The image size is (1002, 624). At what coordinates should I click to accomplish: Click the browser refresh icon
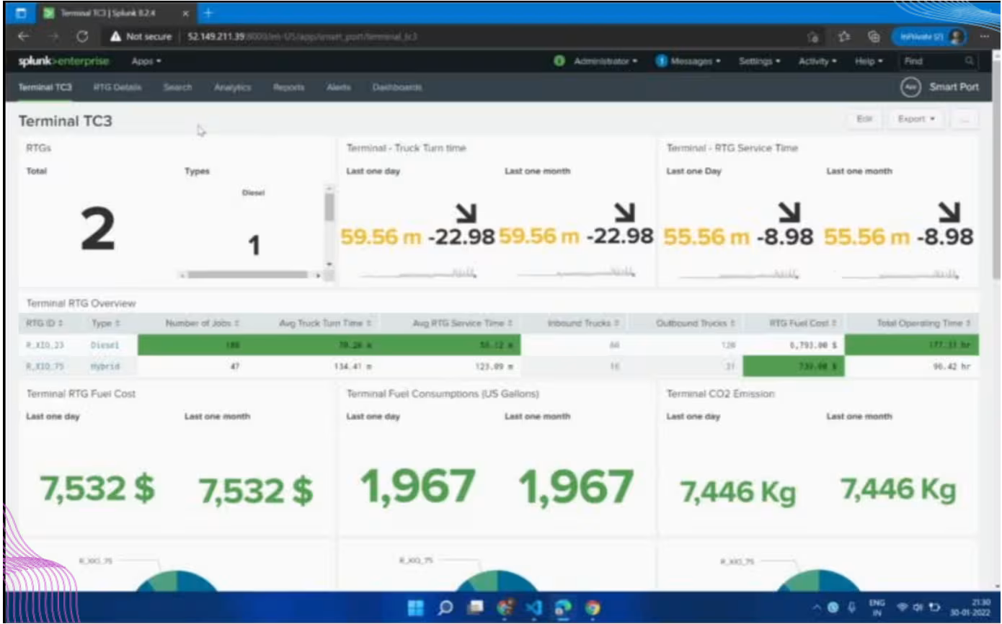point(82,37)
